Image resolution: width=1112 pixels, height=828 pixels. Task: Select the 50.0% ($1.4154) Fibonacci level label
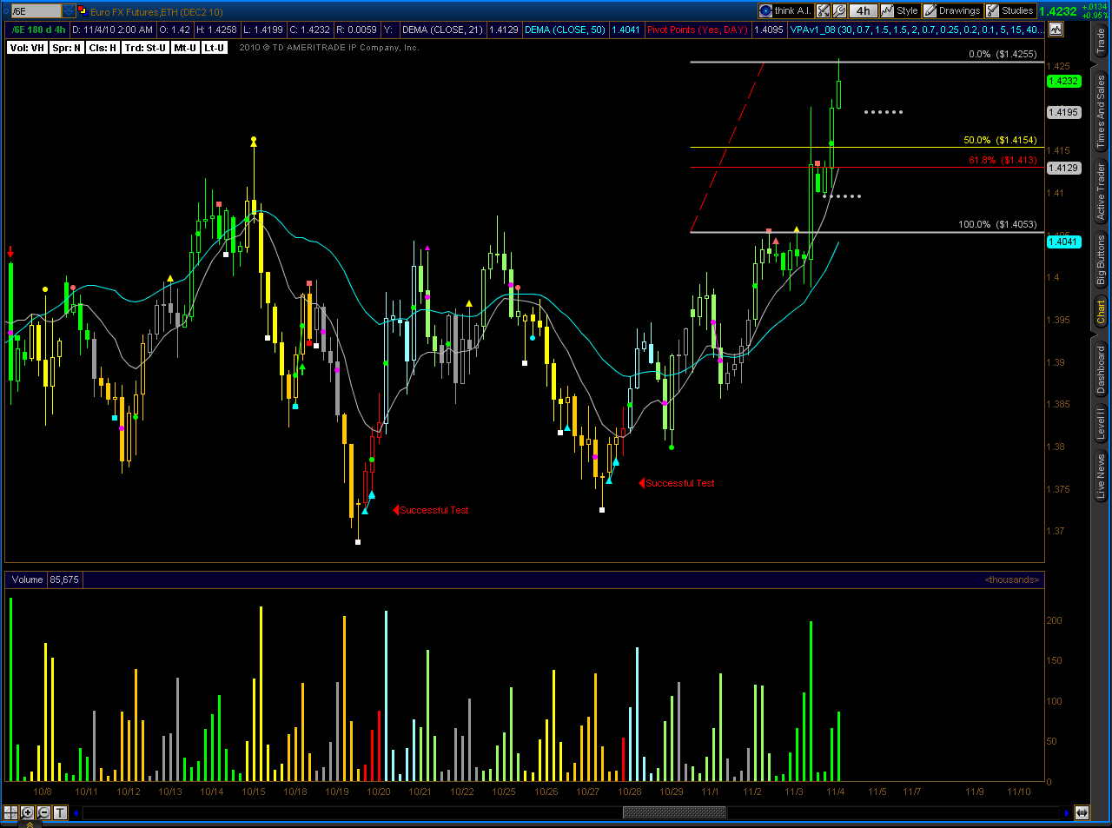pos(1000,140)
